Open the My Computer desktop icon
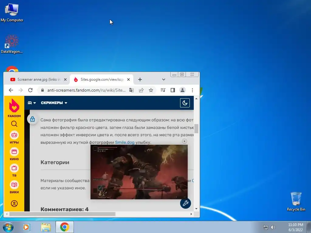The height and width of the screenshot is (233, 311). click(12, 12)
